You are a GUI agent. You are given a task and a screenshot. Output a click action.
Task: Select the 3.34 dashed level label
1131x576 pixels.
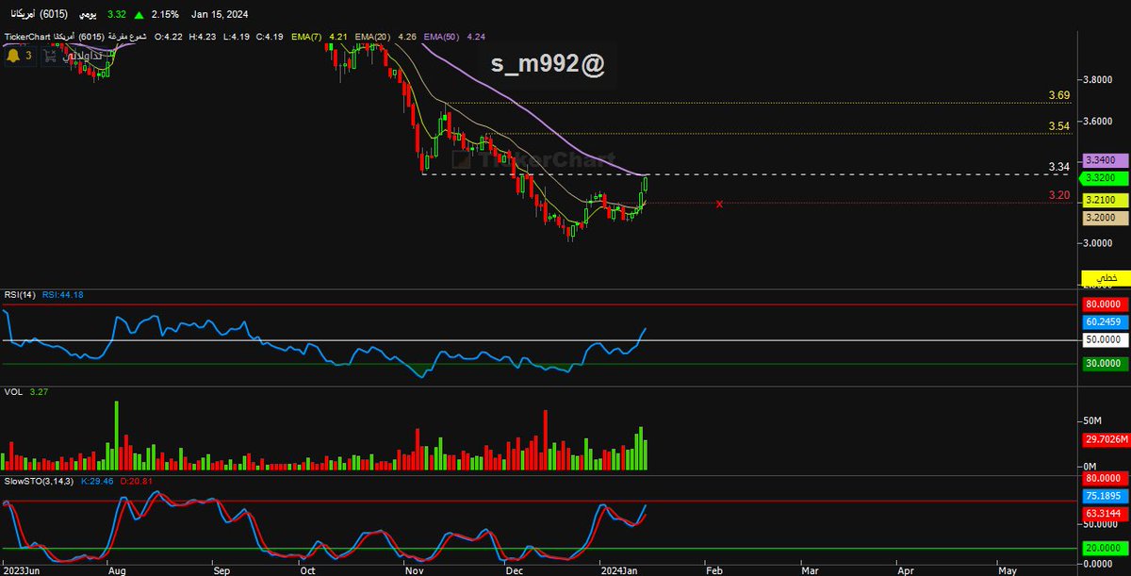click(1058, 167)
